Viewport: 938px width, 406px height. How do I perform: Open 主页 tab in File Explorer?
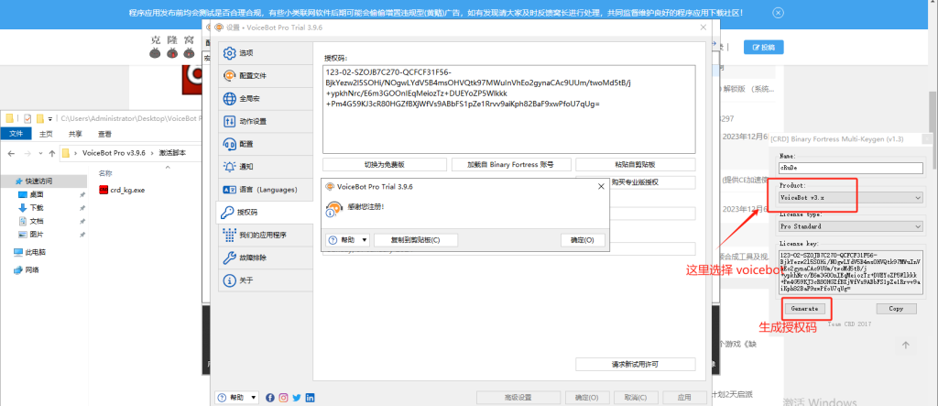click(x=46, y=134)
